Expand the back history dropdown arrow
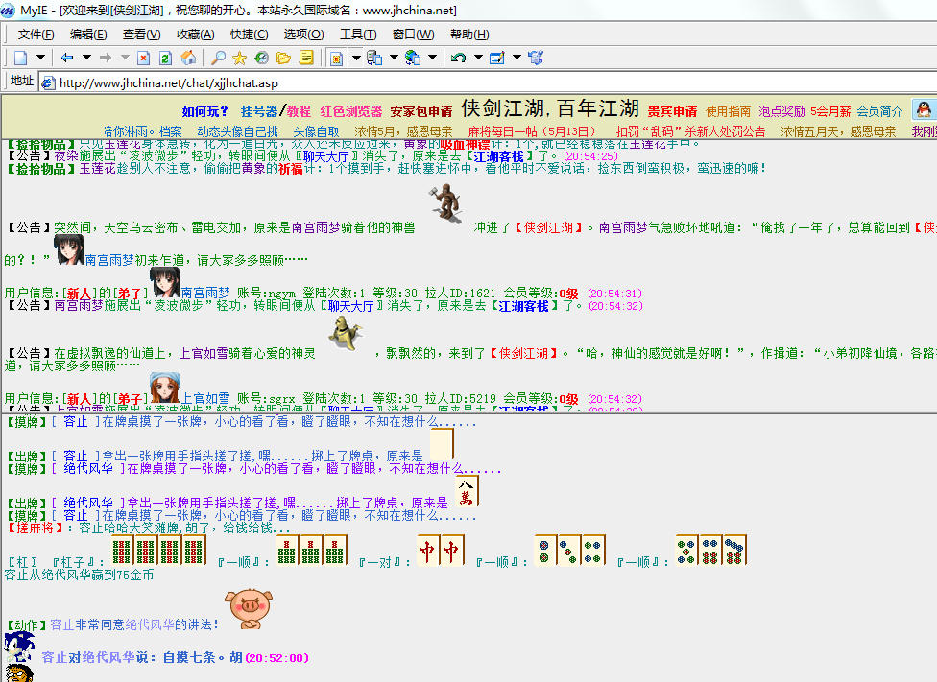Image resolution: width=937 pixels, height=682 pixels. [86, 58]
